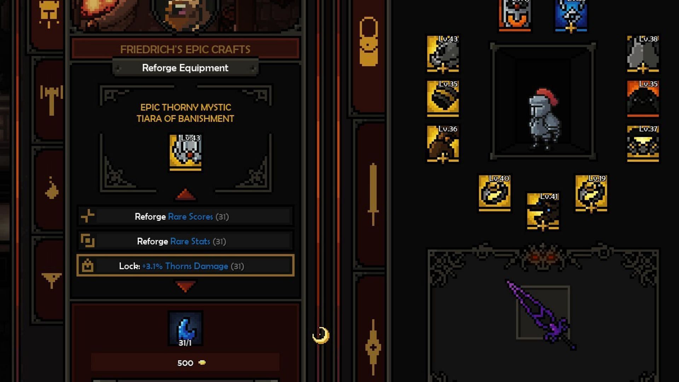679x382 pixels.
Task: Select the Lv.43 equipped helmet slot
Action: tap(443, 54)
